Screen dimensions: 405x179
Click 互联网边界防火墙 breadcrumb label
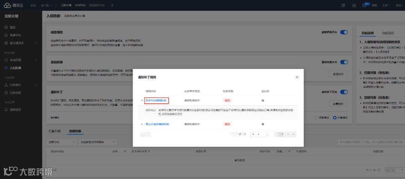[x=75, y=16]
